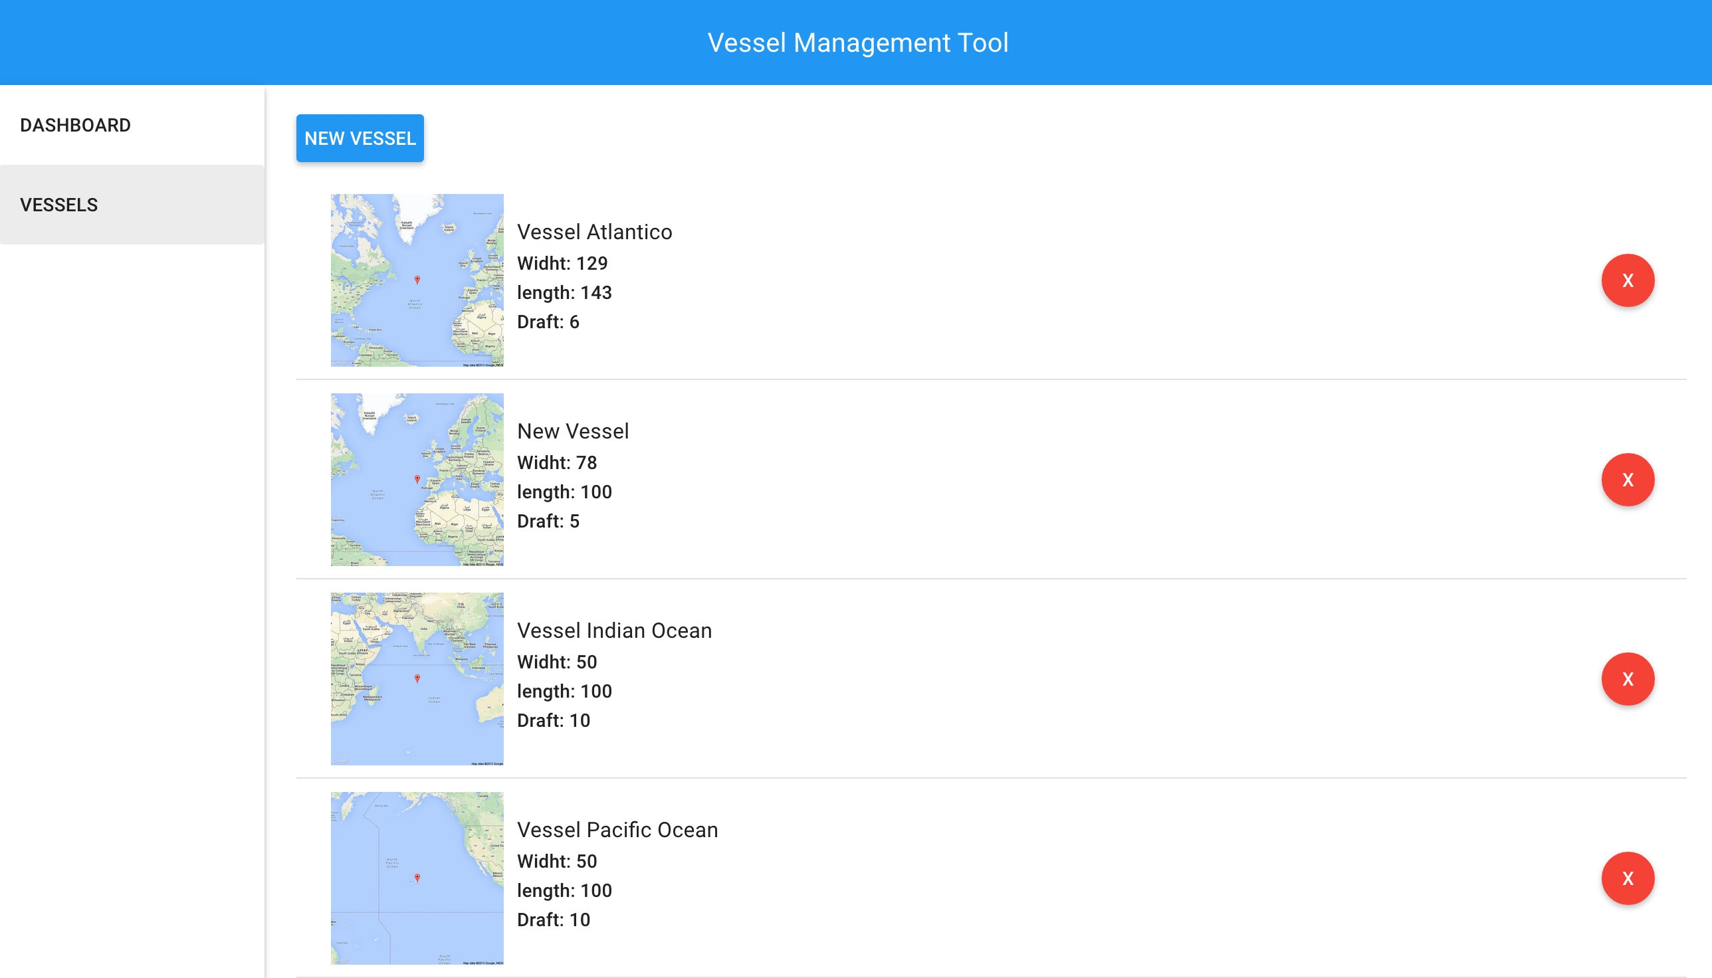Select the Vessel Indian Ocean title
Image resolution: width=1712 pixels, height=978 pixels.
(614, 630)
